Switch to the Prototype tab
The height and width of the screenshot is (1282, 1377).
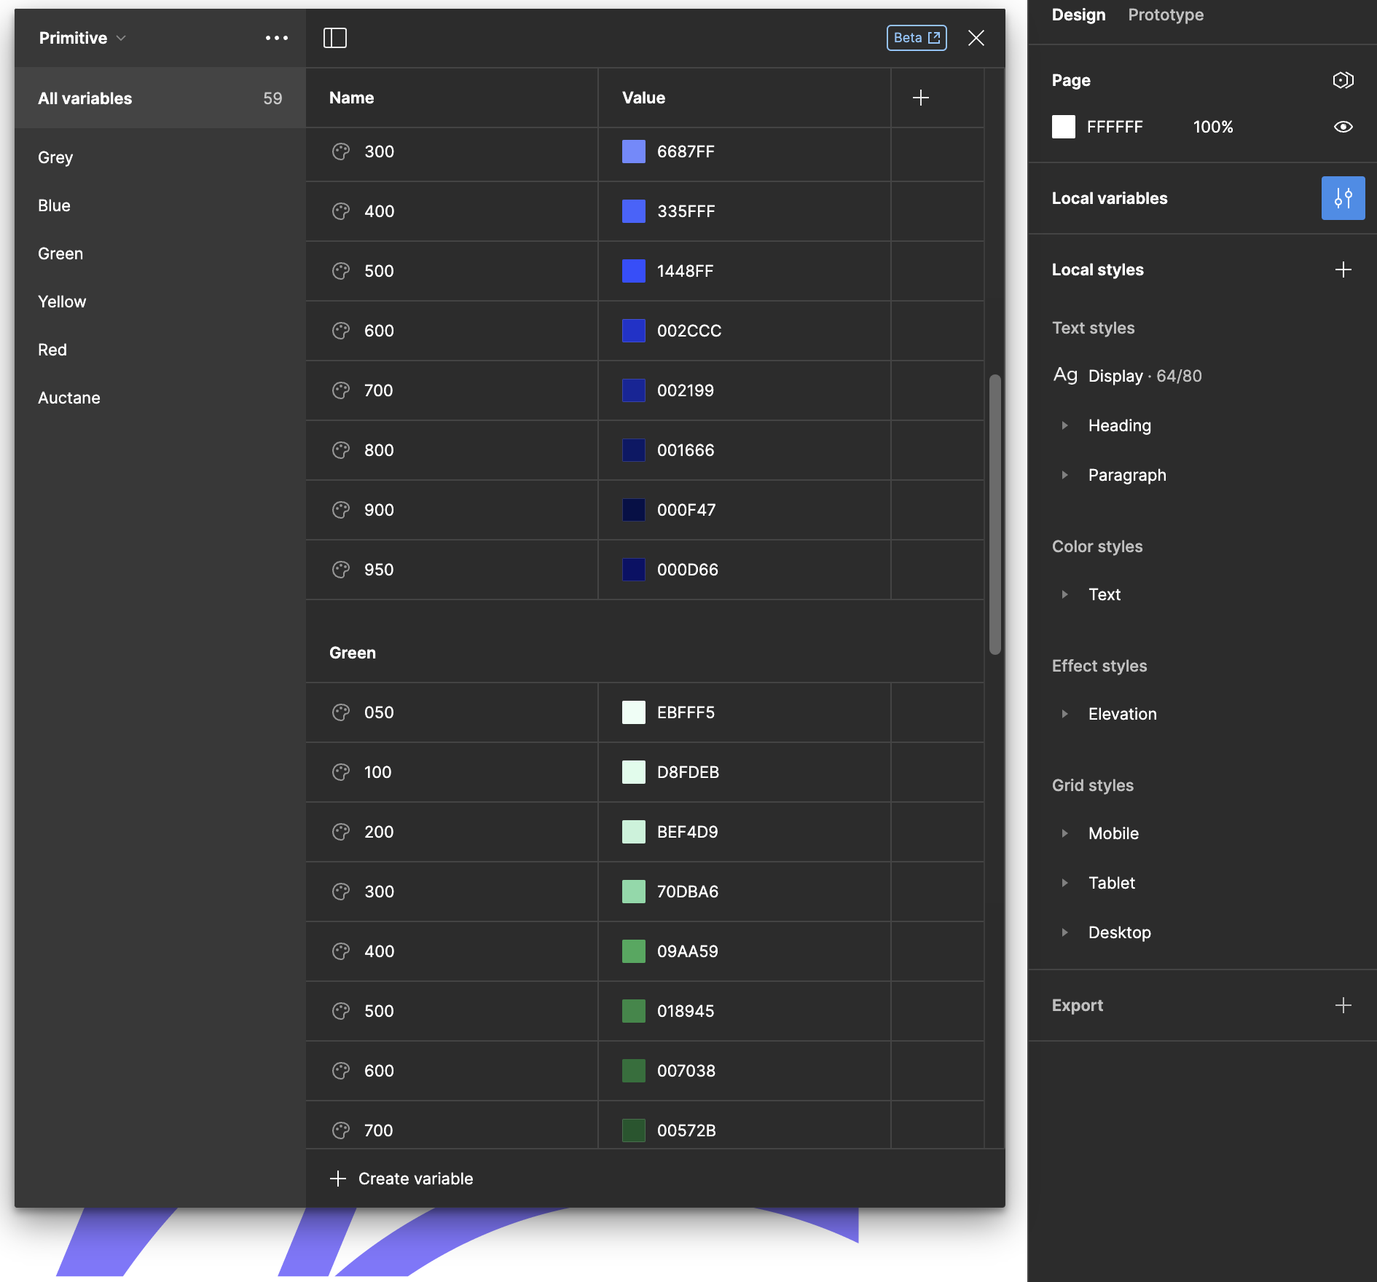(1165, 15)
